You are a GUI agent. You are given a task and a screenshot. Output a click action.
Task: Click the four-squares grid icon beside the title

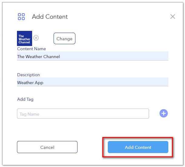tap(21, 17)
